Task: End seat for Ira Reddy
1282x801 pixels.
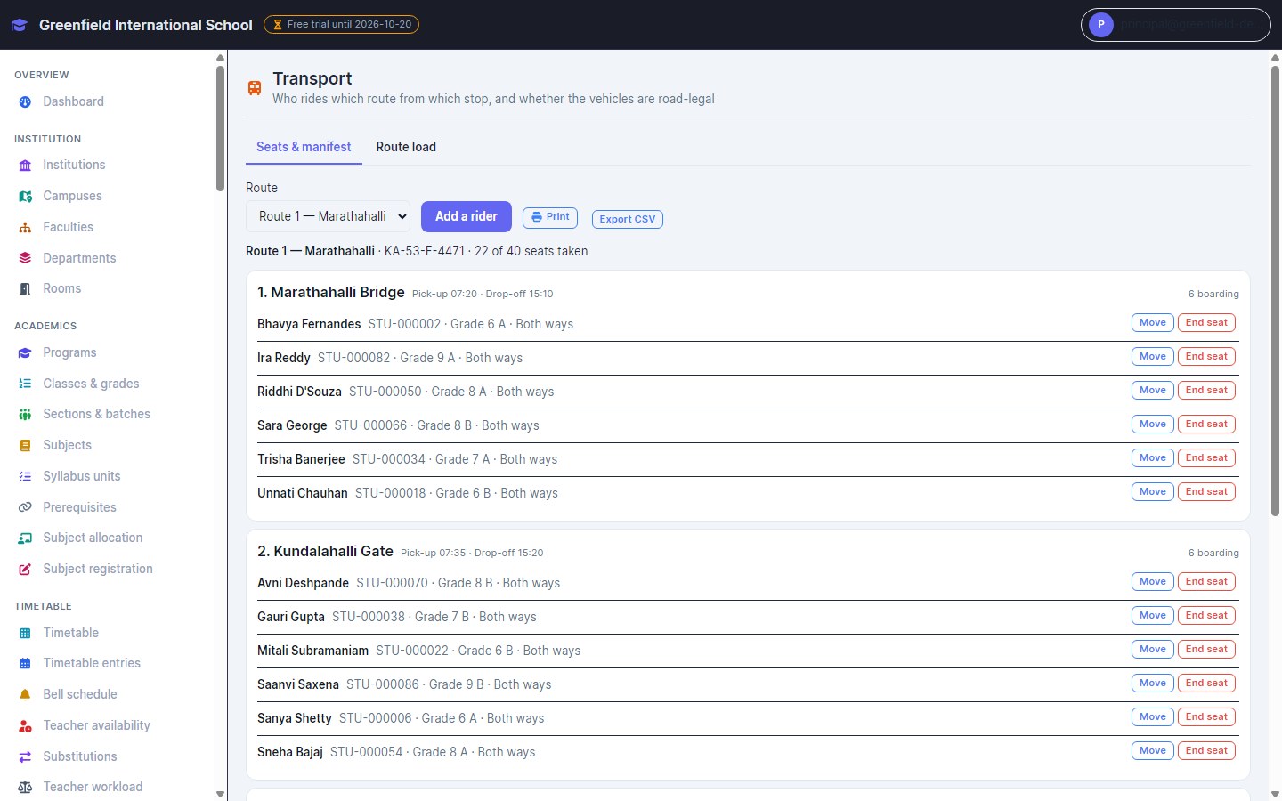Action: click(x=1206, y=357)
